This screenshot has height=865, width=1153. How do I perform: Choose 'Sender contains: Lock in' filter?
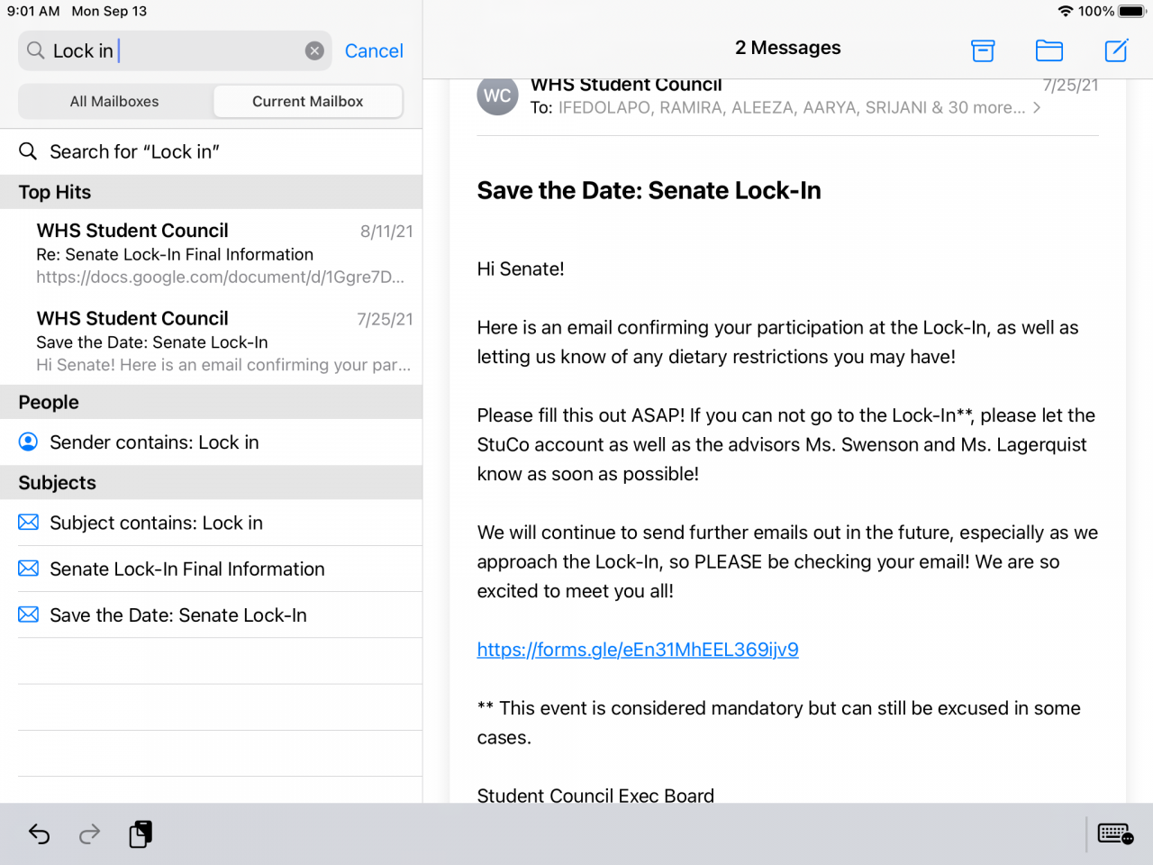click(x=211, y=442)
